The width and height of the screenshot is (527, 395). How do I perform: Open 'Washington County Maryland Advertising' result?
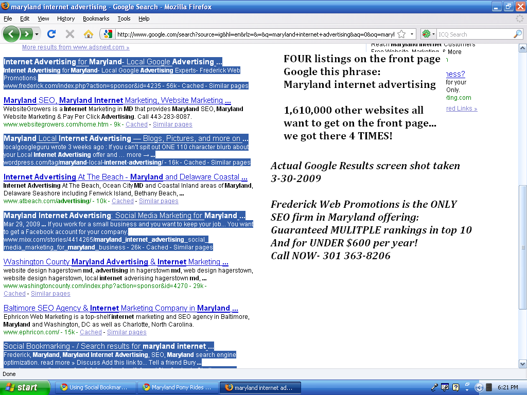click(116, 262)
